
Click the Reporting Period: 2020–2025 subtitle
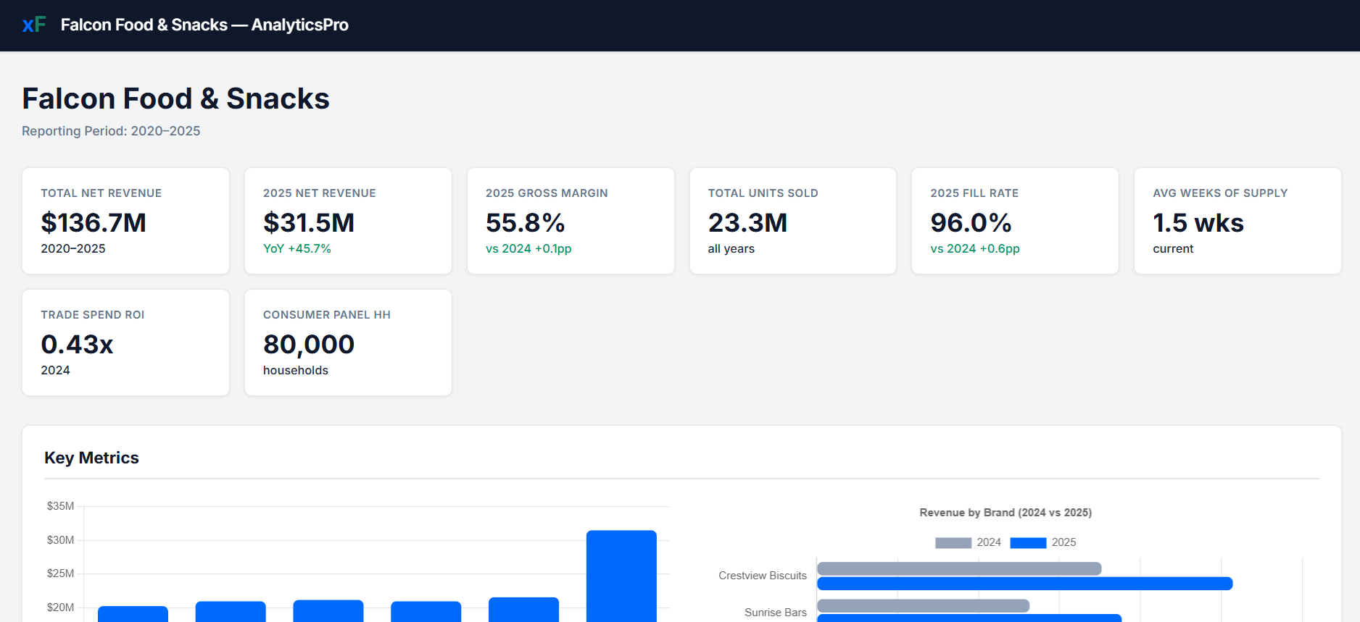click(111, 131)
